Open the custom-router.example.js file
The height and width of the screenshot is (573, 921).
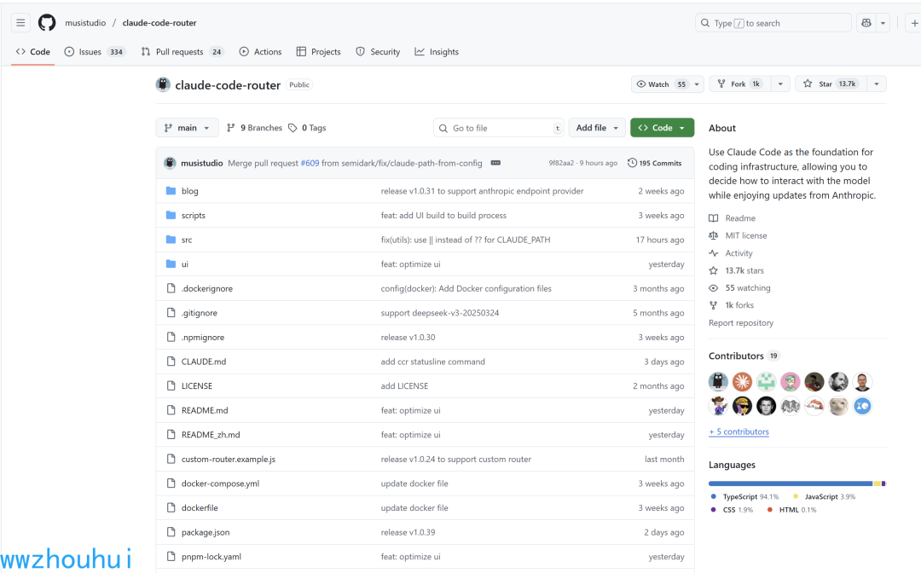pos(228,459)
